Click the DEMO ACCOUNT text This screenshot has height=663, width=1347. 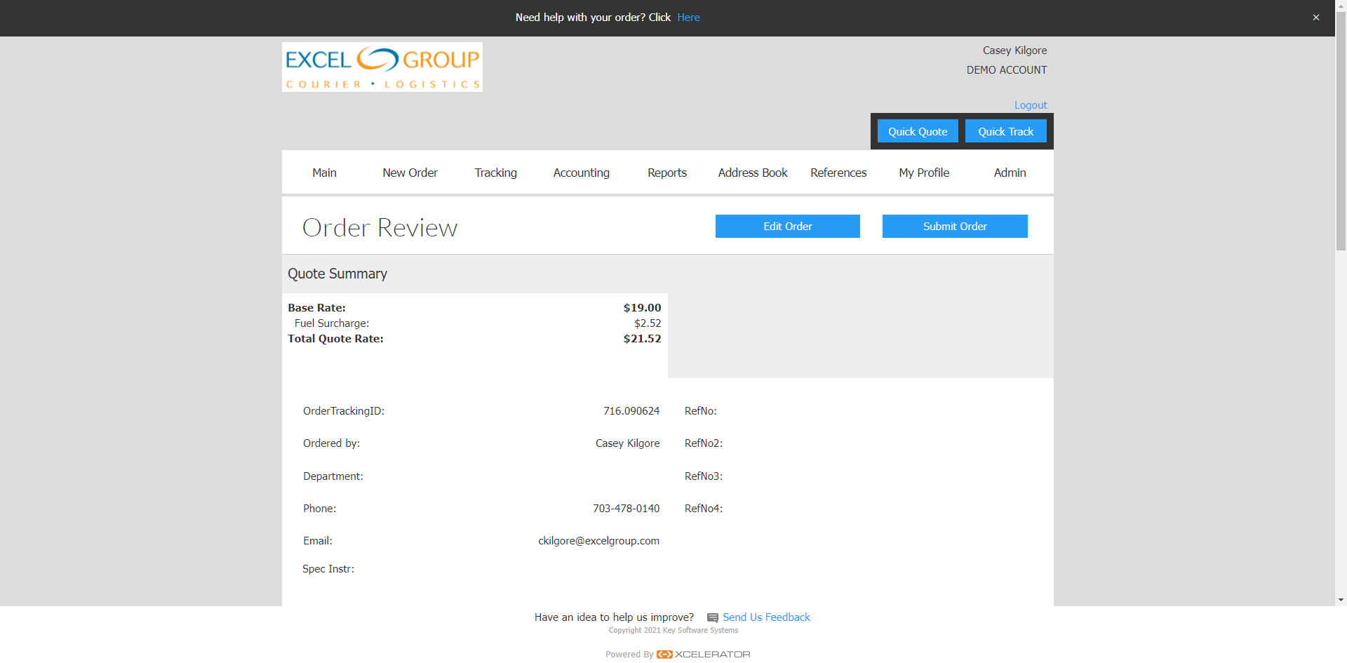coord(1007,70)
